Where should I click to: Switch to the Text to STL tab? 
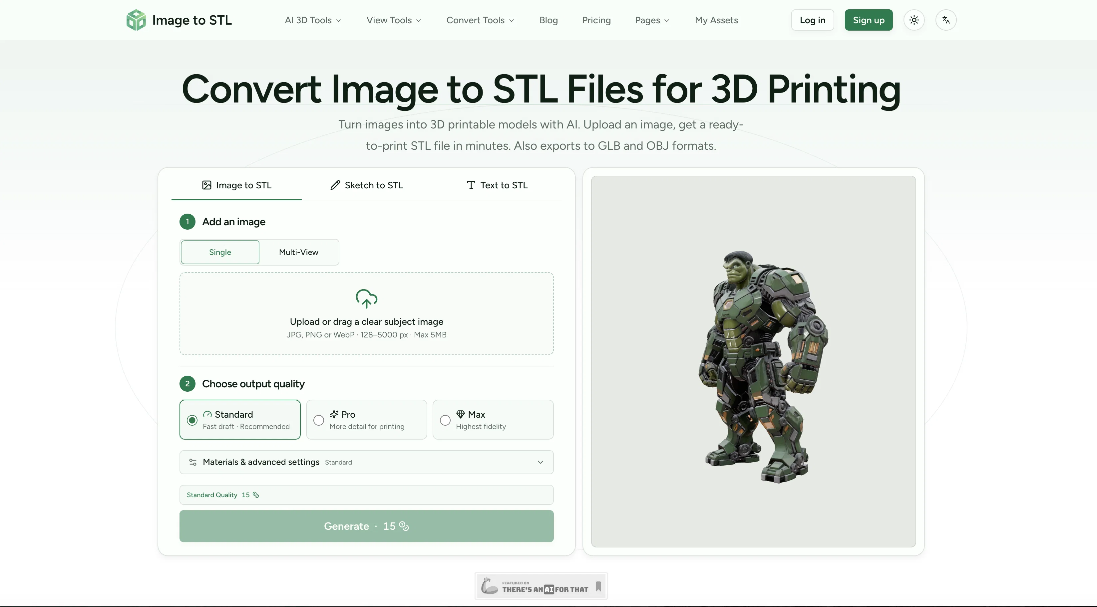497,185
